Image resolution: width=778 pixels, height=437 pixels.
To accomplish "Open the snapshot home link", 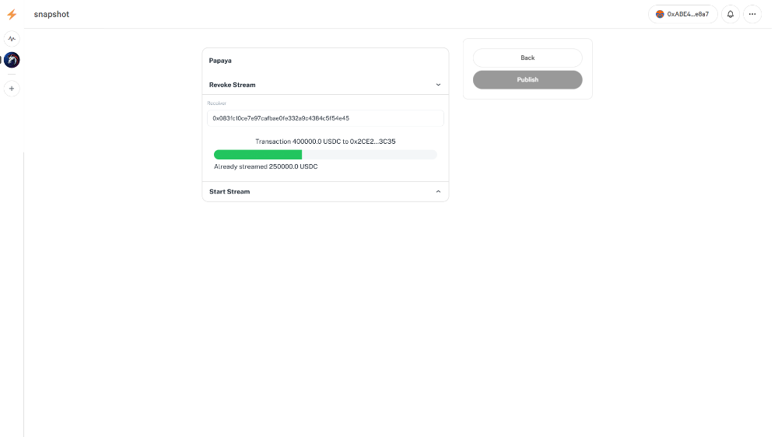I will (x=51, y=14).
